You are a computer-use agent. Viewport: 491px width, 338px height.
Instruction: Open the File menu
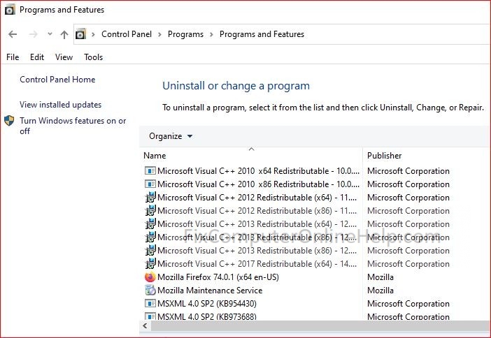[x=13, y=57]
